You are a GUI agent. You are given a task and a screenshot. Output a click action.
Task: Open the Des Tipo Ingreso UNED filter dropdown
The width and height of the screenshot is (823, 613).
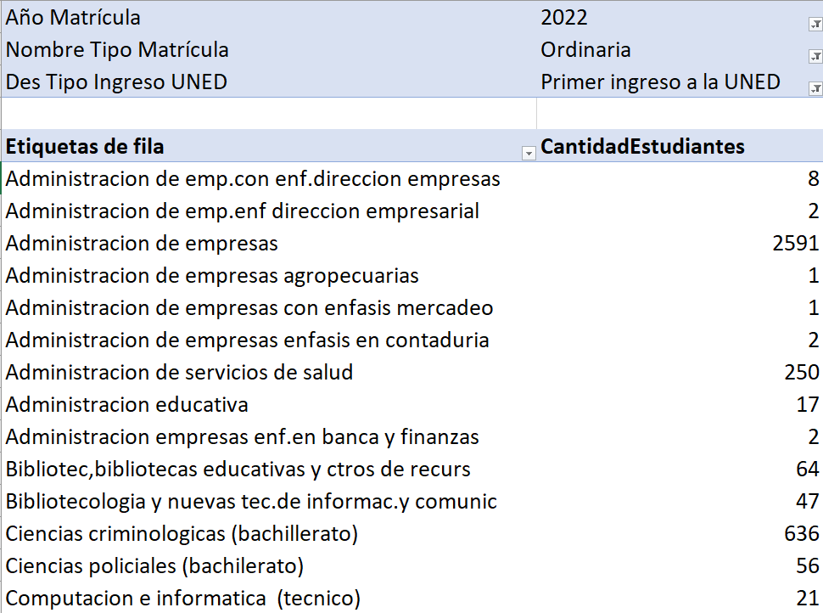tap(815, 88)
